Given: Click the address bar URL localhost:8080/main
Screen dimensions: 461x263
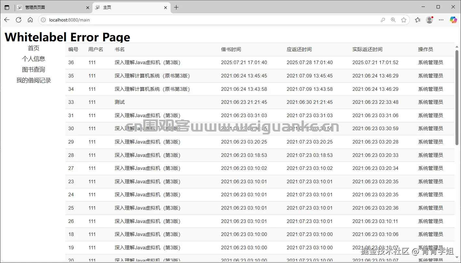Looking at the screenshot, I should [x=69, y=20].
